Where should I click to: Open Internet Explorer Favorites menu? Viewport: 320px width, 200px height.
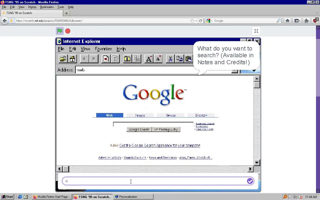click(x=103, y=49)
